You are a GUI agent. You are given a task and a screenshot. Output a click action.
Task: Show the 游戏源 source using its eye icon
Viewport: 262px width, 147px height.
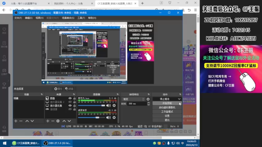(70, 109)
